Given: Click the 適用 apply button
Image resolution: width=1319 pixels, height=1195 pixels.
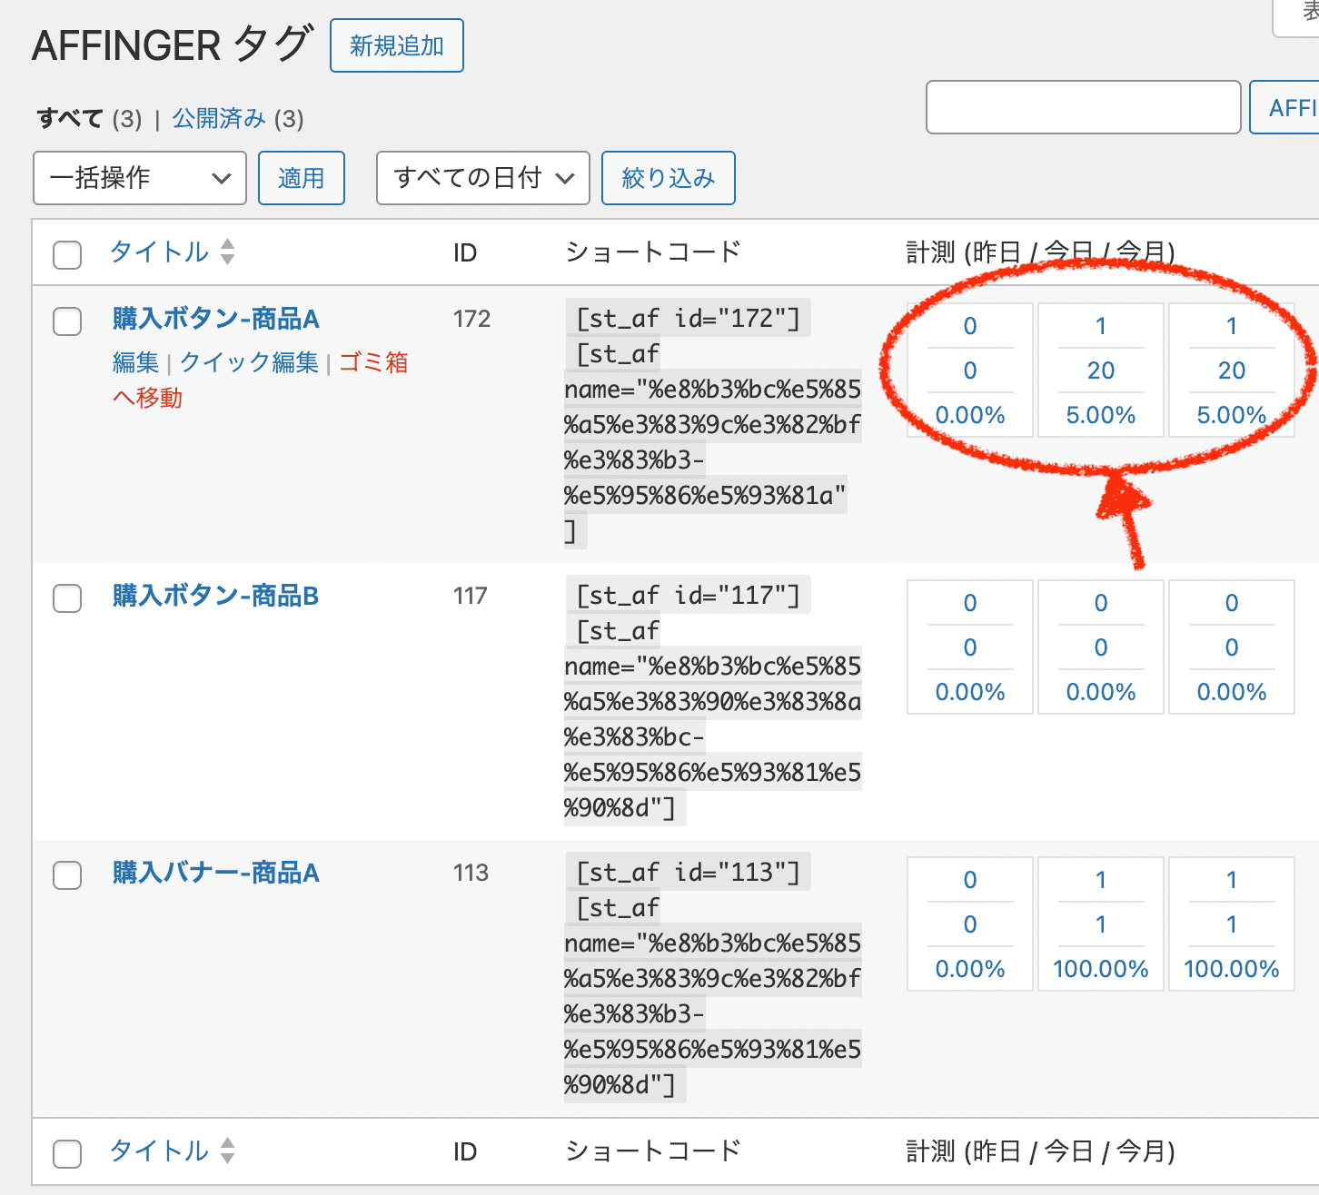Looking at the screenshot, I should (301, 178).
